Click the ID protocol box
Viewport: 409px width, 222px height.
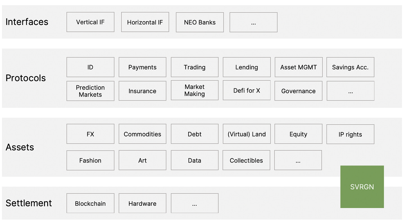(90, 67)
